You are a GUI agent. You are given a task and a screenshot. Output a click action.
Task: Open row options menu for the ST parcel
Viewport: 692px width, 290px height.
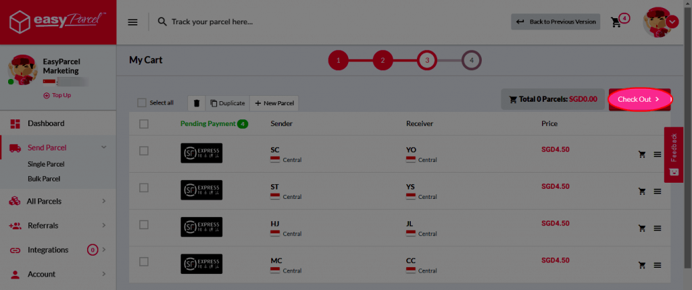point(657,192)
